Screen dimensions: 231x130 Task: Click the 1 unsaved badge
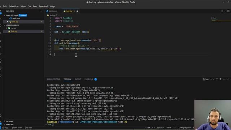pyautogui.click(x=23, y=15)
